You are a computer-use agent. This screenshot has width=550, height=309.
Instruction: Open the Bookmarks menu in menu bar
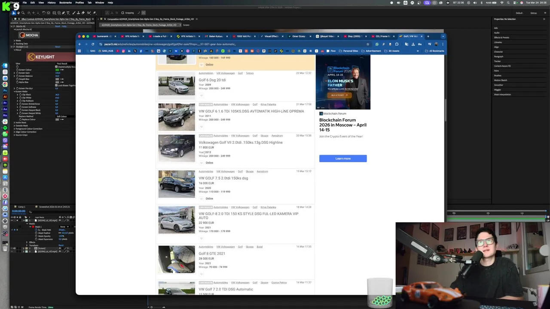click(65, 3)
